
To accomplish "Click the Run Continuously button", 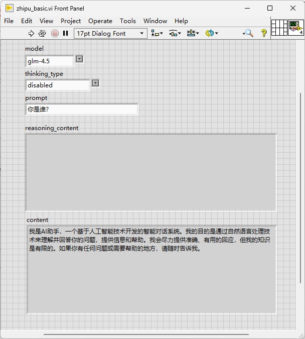I will pos(42,33).
